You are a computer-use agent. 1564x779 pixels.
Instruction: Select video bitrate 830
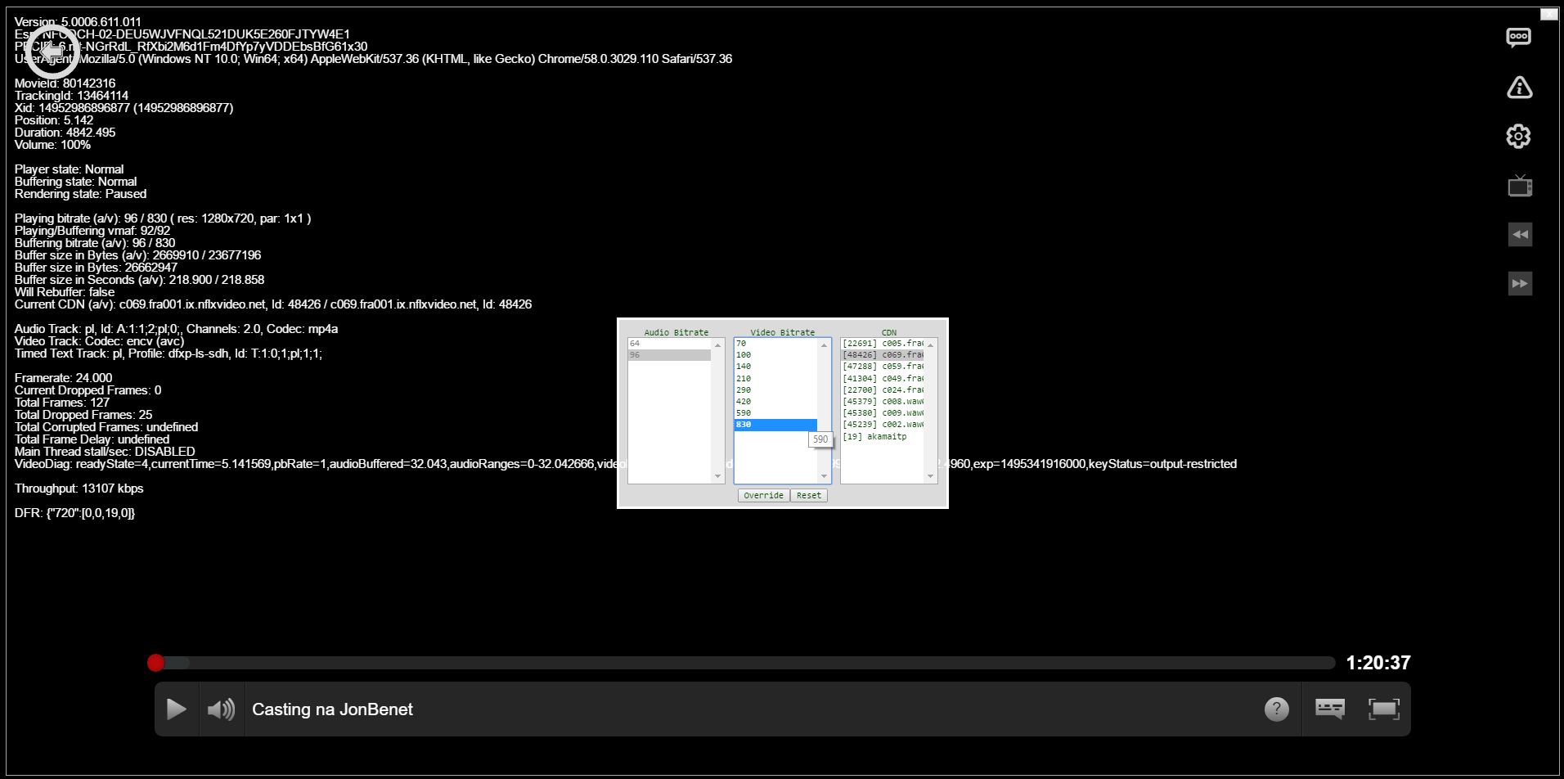pyautogui.click(x=775, y=425)
